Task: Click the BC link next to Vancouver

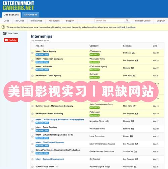Action: click(x=135, y=167)
